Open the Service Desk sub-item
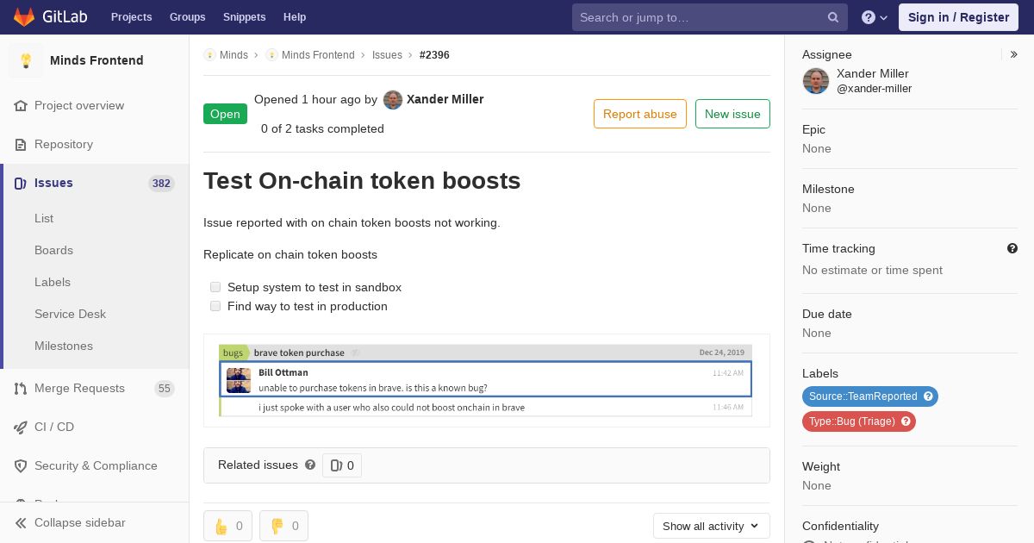The image size is (1034, 543). pos(70,315)
